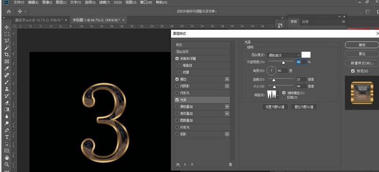Select the Eyedropper tool
This screenshot has width=379, height=172.
point(7,68)
